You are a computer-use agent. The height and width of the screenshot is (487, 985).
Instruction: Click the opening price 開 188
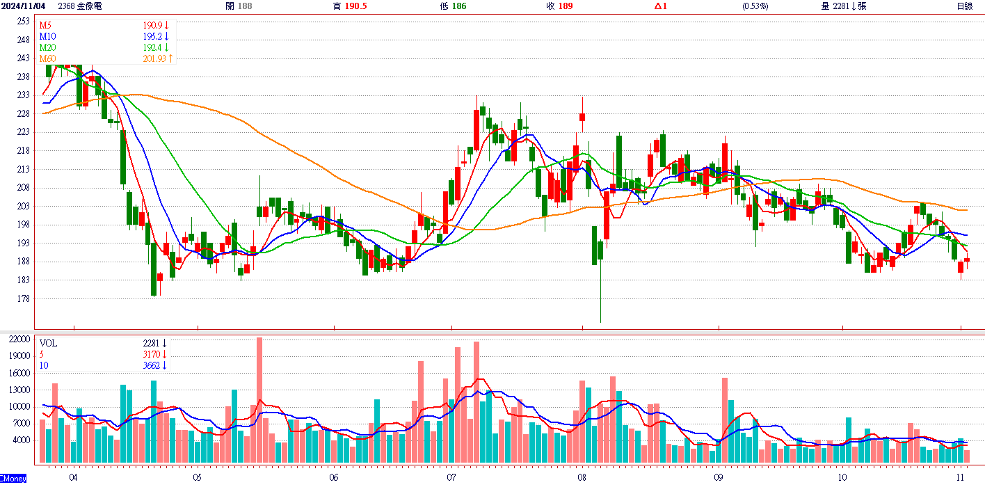pos(240,6)
